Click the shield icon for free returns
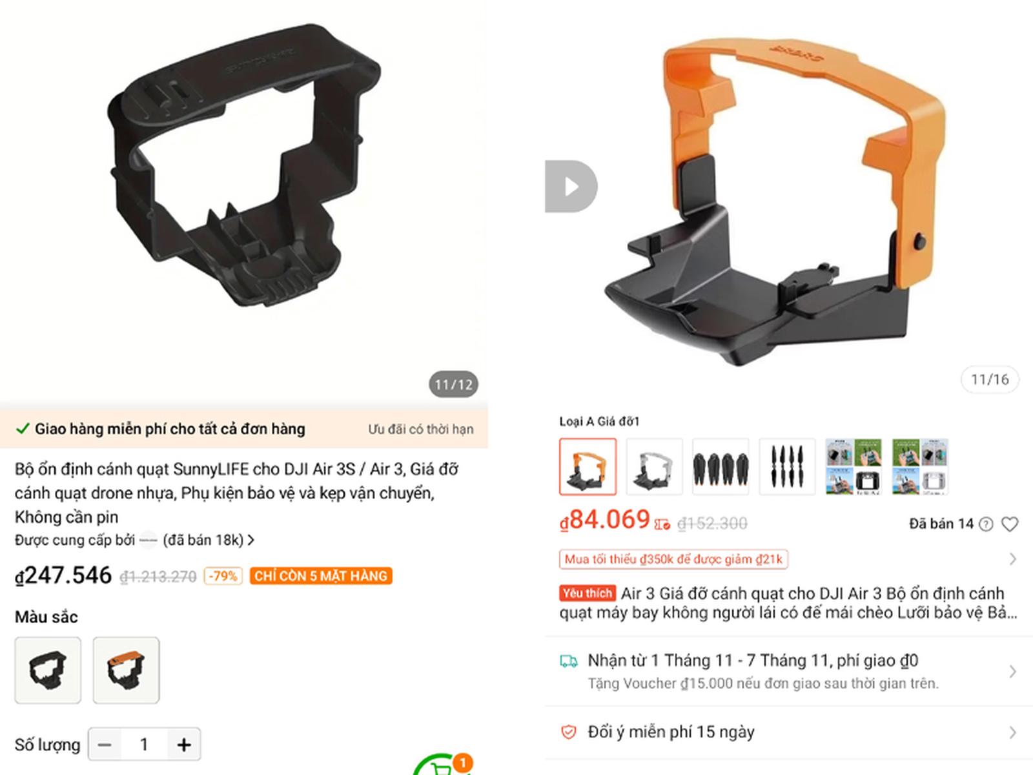The image size is (1033, 775). 569,732
